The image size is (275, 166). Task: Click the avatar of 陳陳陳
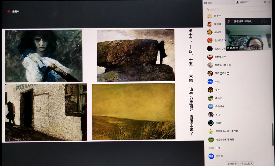[x=209, y=24]
